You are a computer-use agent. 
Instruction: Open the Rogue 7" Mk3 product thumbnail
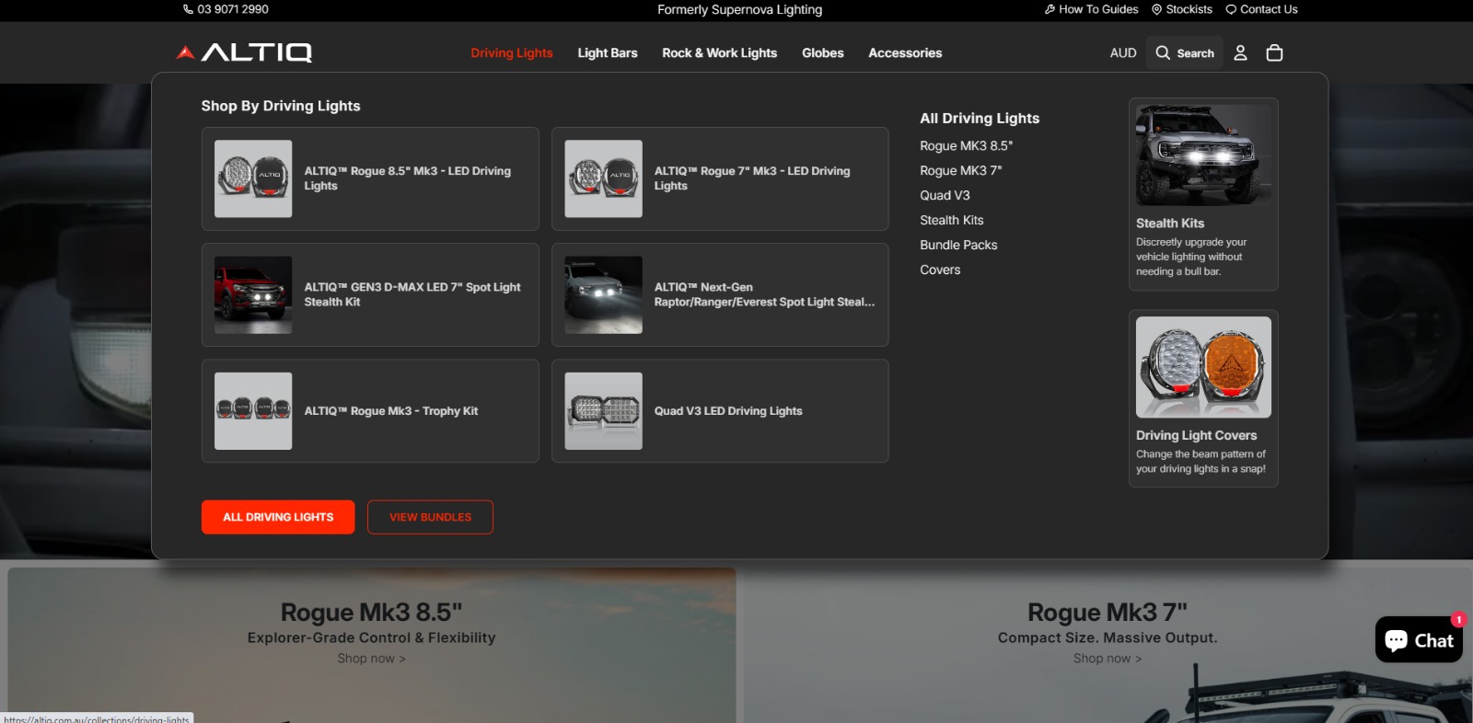[x=603, y=178]
